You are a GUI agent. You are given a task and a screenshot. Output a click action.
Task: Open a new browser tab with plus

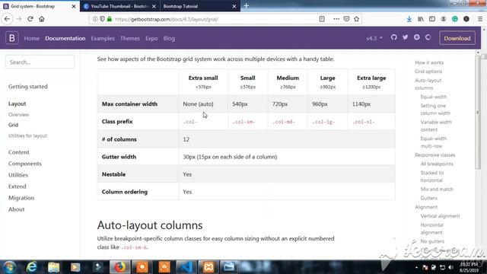click(x=247, y=6)
